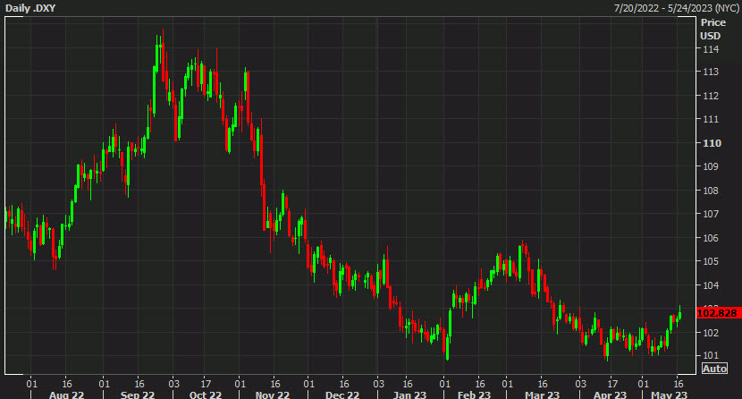Viewport: 742px width, 399px height.
Task: Click the Daily .DXY chart title
Action: click(30, 8)
